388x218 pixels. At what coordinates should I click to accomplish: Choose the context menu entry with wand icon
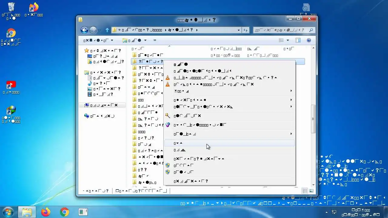tap(229, 116)
